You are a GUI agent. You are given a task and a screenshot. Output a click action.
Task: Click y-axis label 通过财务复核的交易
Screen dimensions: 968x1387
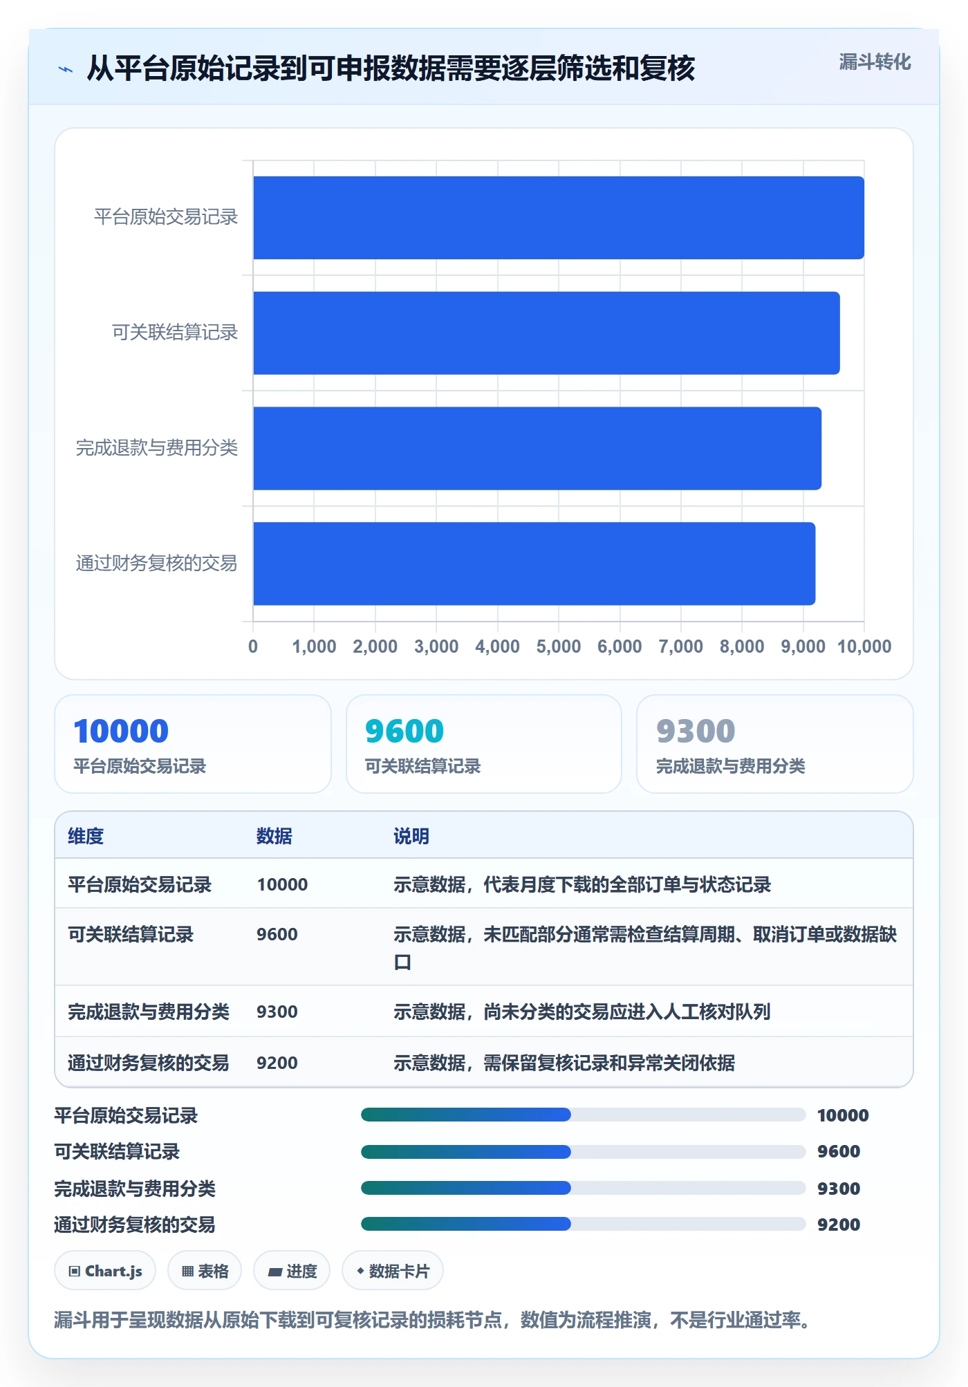pyautogui.click(x=157, y=564)
